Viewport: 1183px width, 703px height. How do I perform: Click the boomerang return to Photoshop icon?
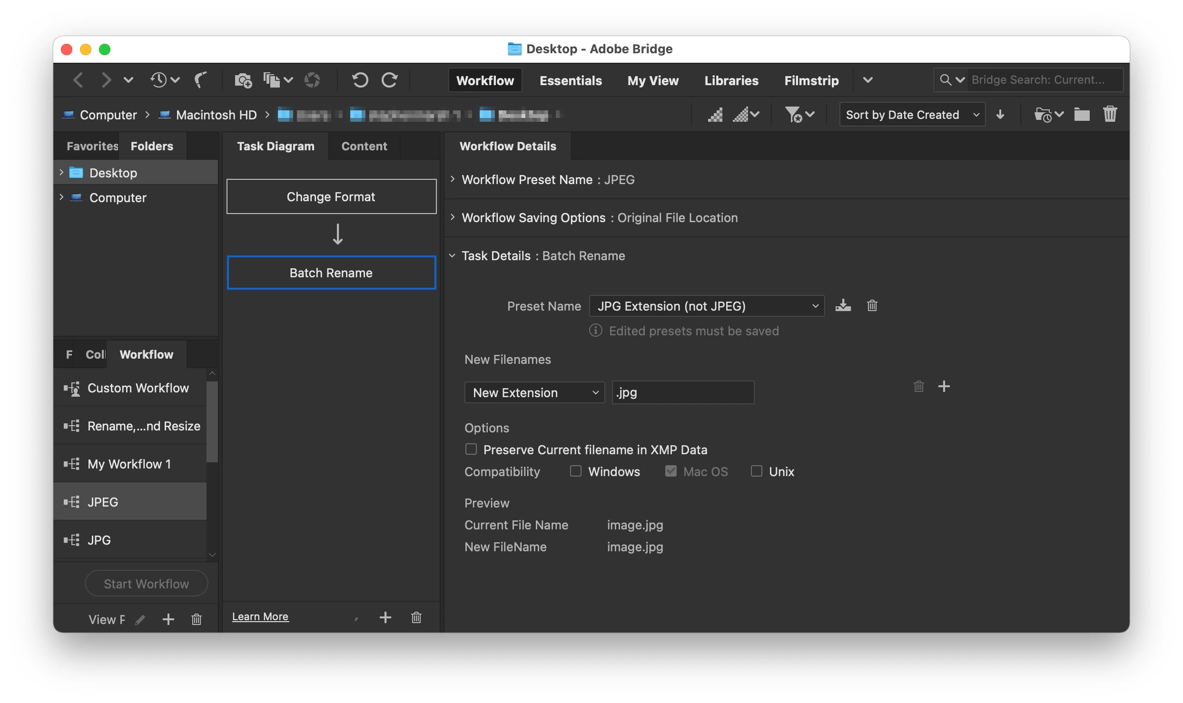tap(201, 80)
